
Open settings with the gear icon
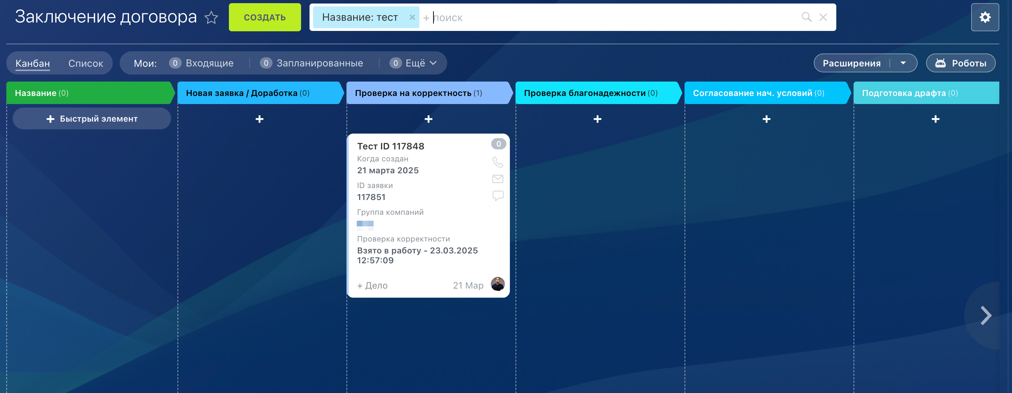click(985, 17)
